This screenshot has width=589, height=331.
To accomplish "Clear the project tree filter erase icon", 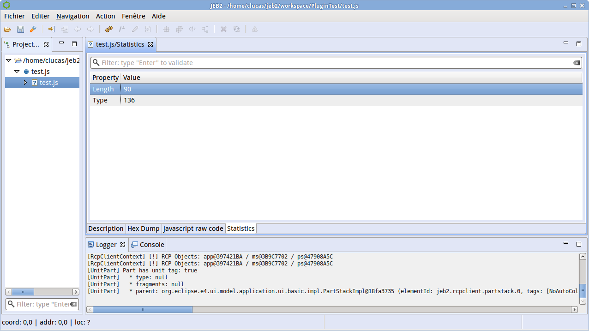I will (x=73, y=304).
